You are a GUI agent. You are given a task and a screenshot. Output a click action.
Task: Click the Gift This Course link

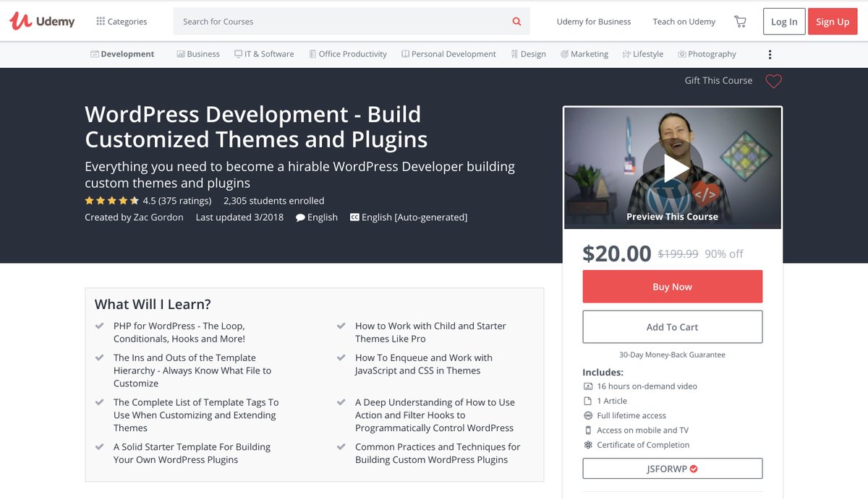pos(718,81)
